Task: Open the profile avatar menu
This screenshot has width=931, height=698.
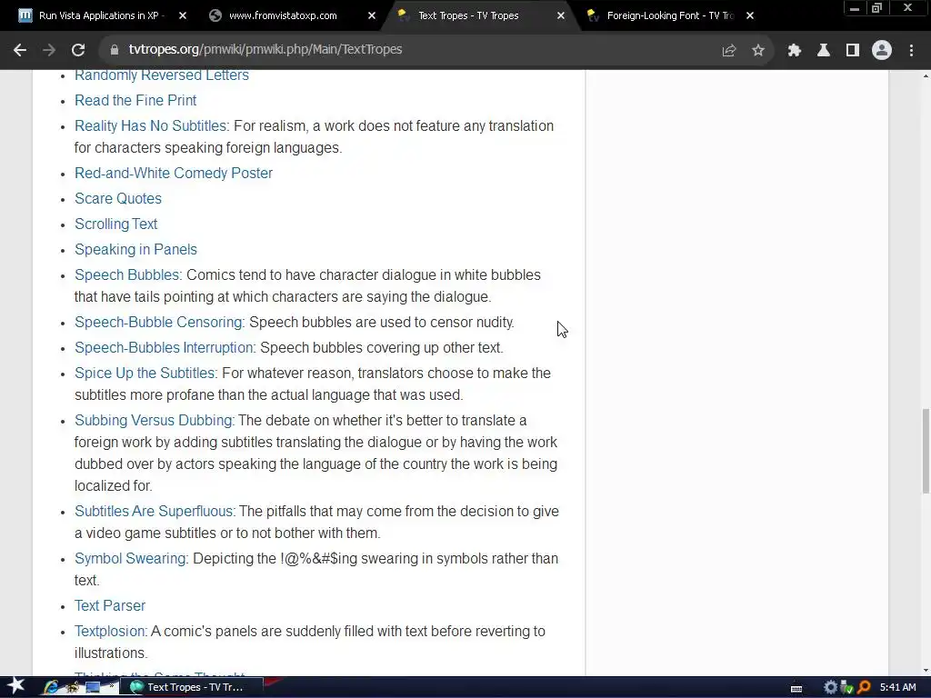Action: click(882, 51)
